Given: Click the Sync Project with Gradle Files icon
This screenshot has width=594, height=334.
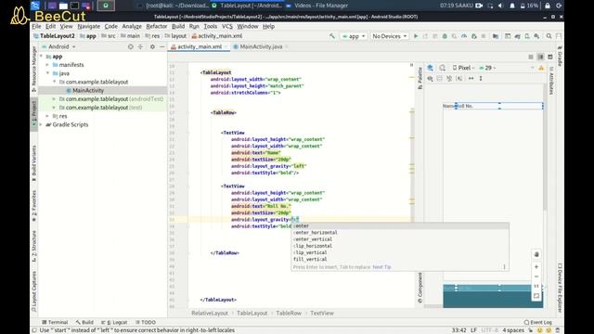Looking at the screenshot, I should [518, 36].
